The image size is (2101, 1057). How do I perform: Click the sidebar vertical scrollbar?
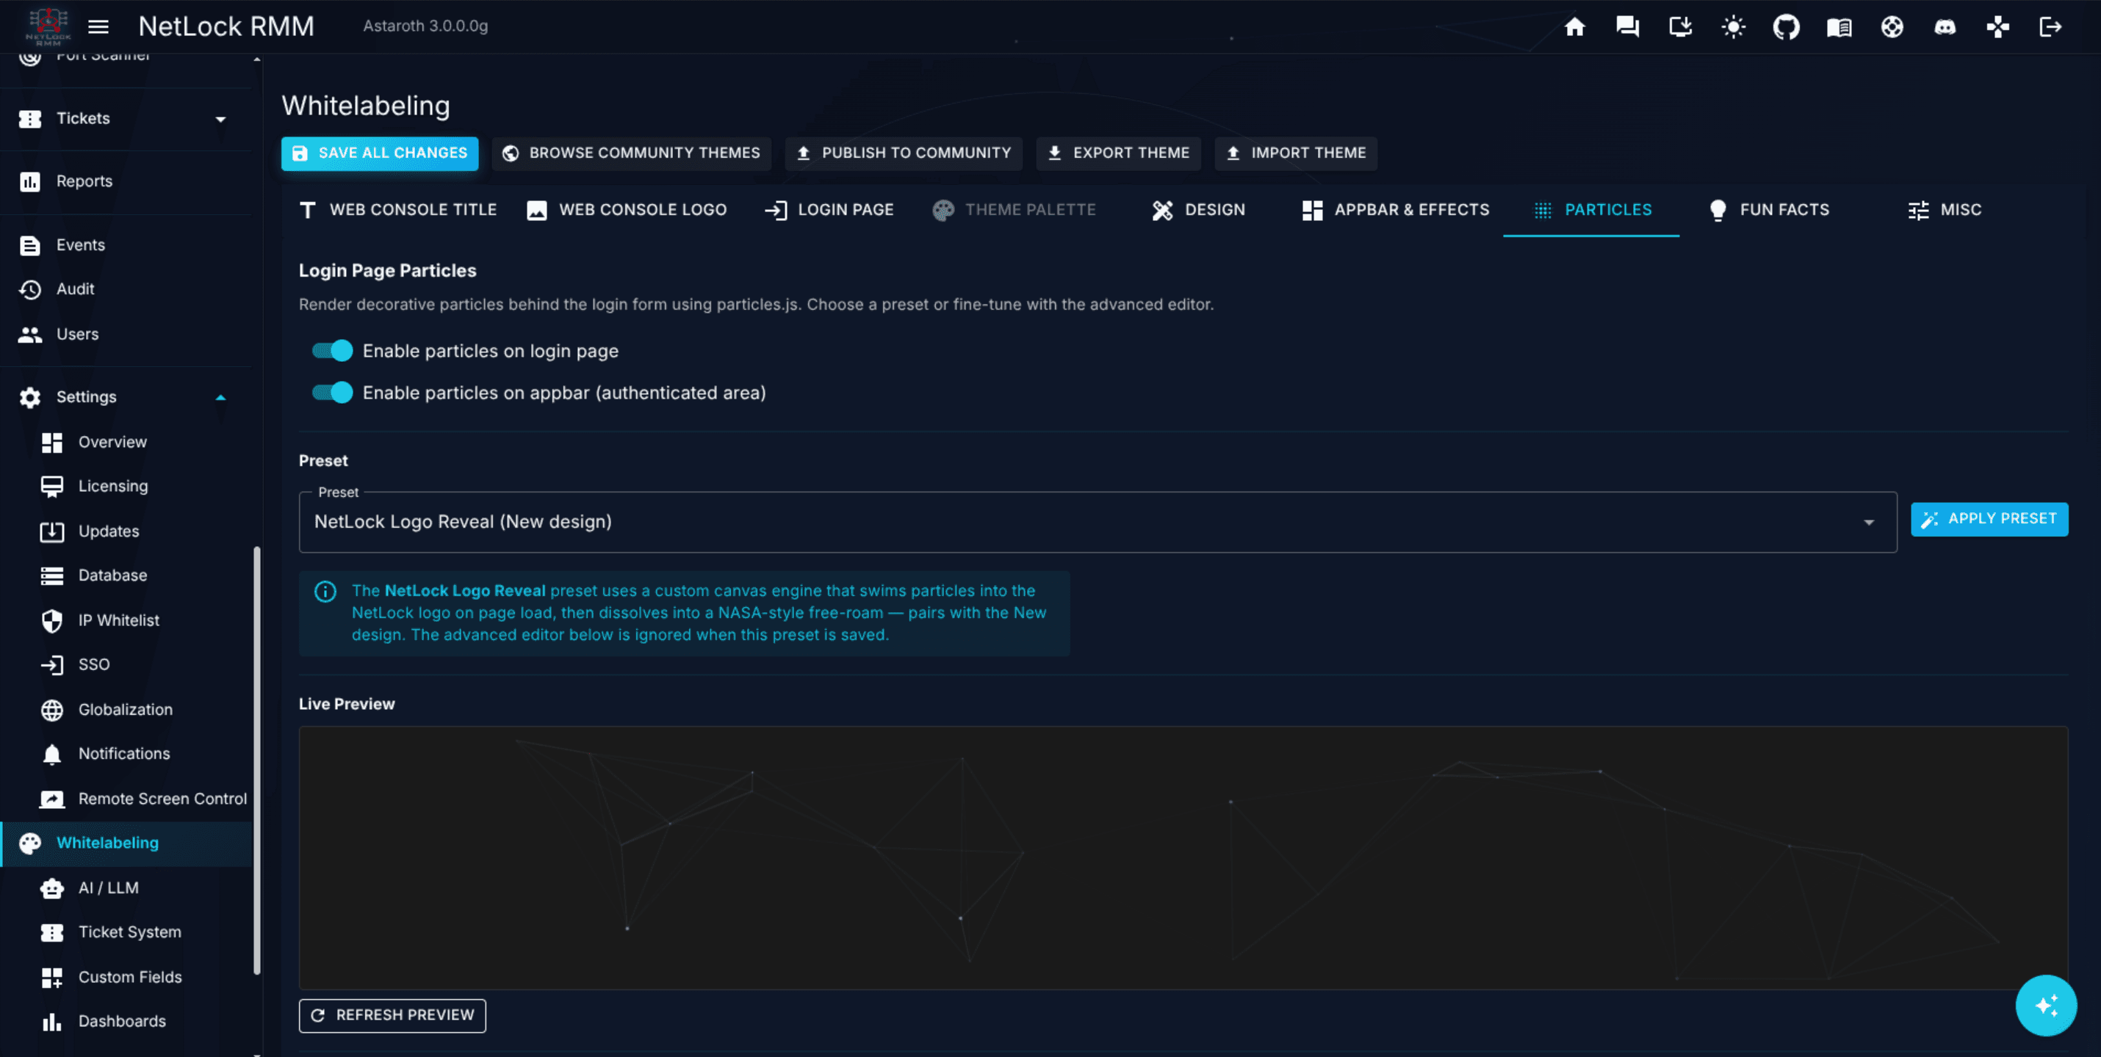(258, 760)
